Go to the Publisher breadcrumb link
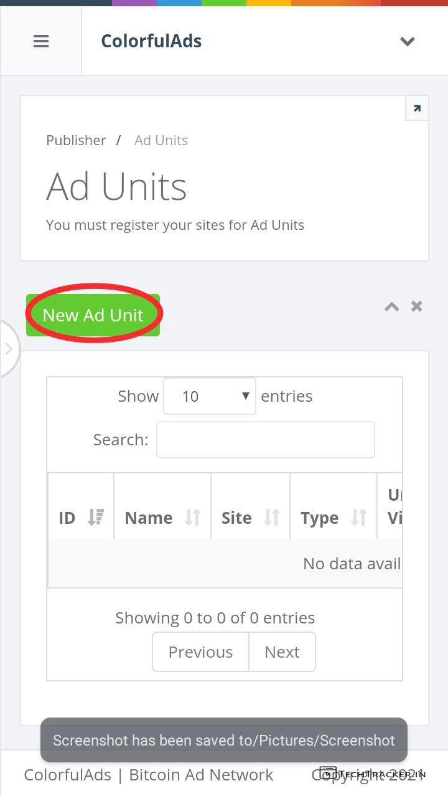 click(76, 140)
